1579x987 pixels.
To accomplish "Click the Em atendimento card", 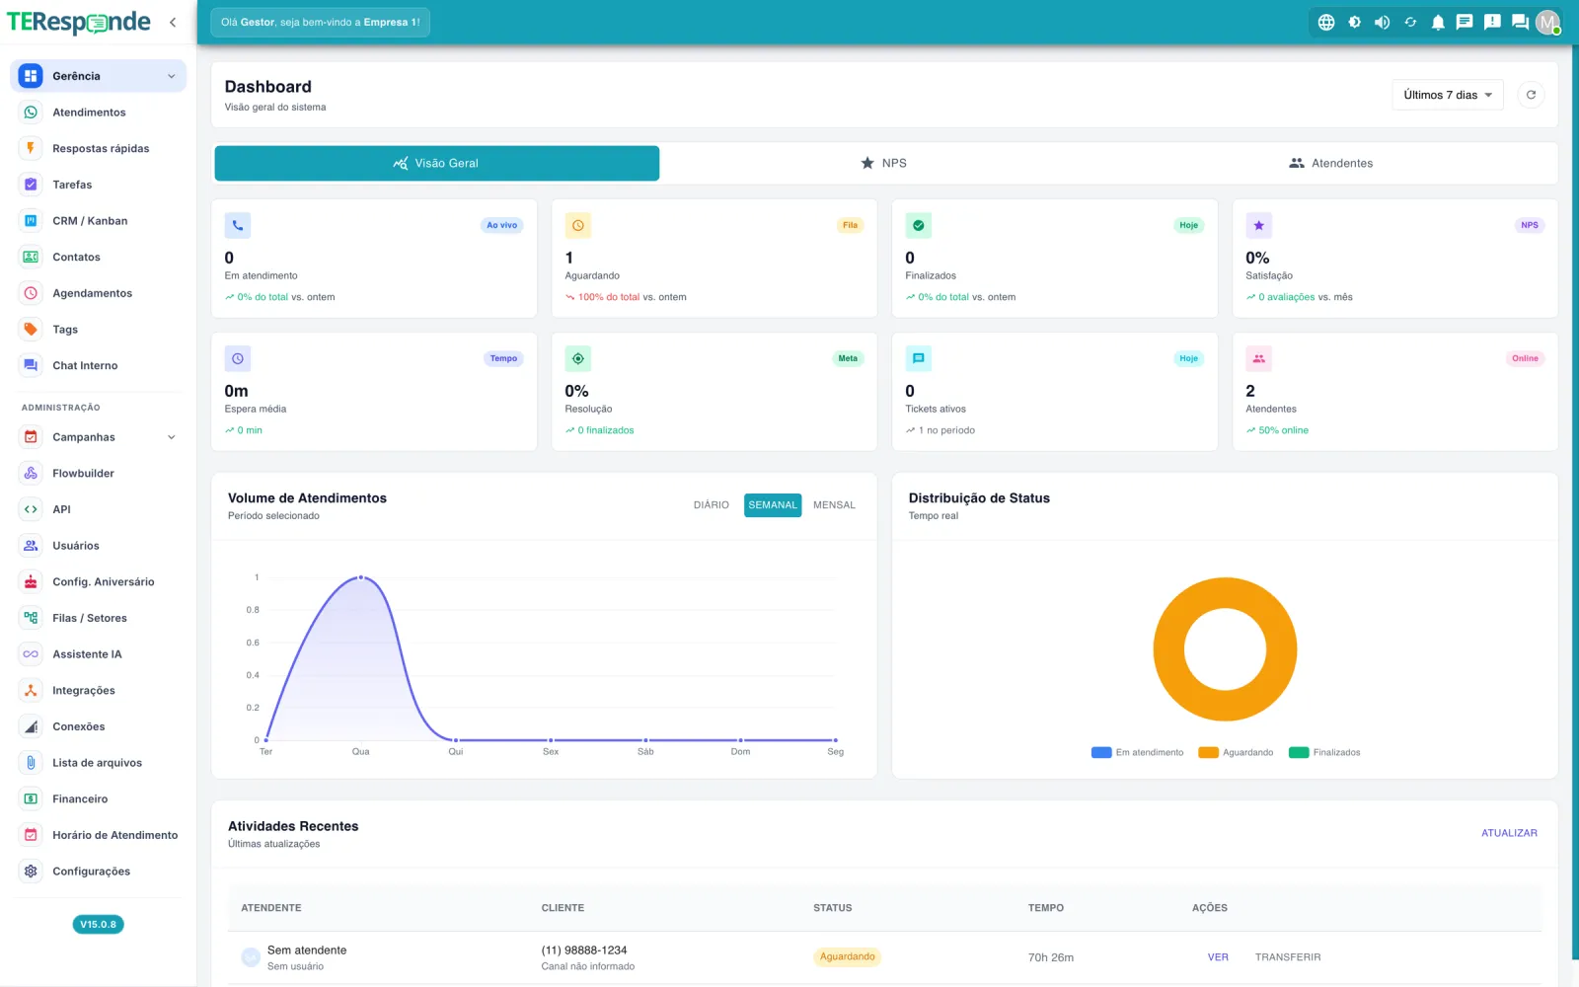I will pyautogui.click(x=374, y=259).
